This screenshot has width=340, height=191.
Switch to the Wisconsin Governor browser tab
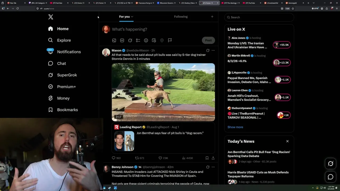point(166,3)
